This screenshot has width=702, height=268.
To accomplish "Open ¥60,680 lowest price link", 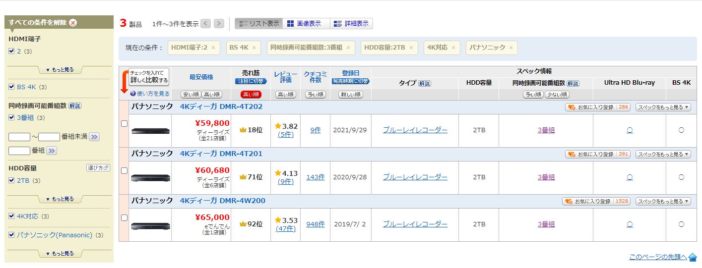I will point(212,170).
